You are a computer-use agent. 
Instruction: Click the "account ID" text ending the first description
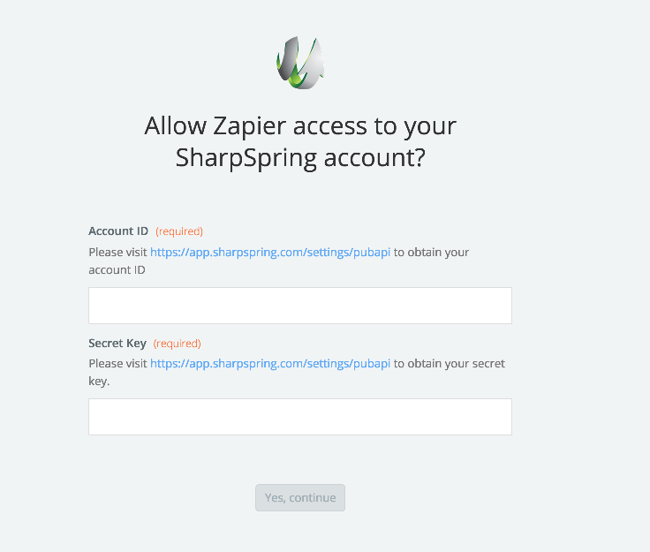click(117, 270)
